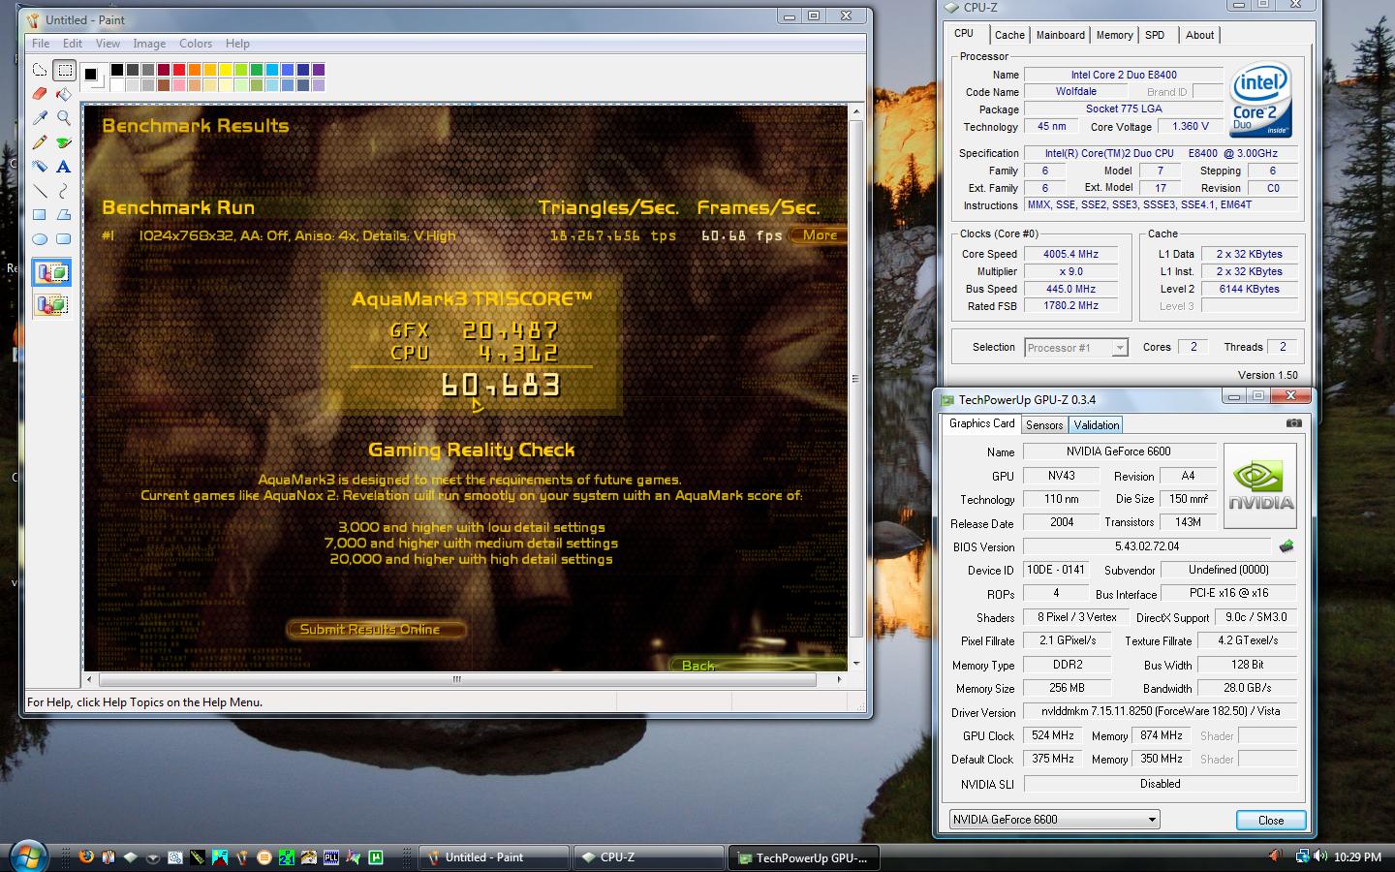Viewport: 1395px width, 872px height.
Task: Switch to the Validation tab in GPU-Z
Action: [x=1097, y=425]
